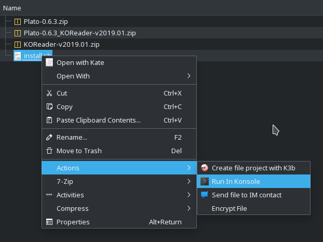Expand the 7-Zip submenu

click(189, 182)
